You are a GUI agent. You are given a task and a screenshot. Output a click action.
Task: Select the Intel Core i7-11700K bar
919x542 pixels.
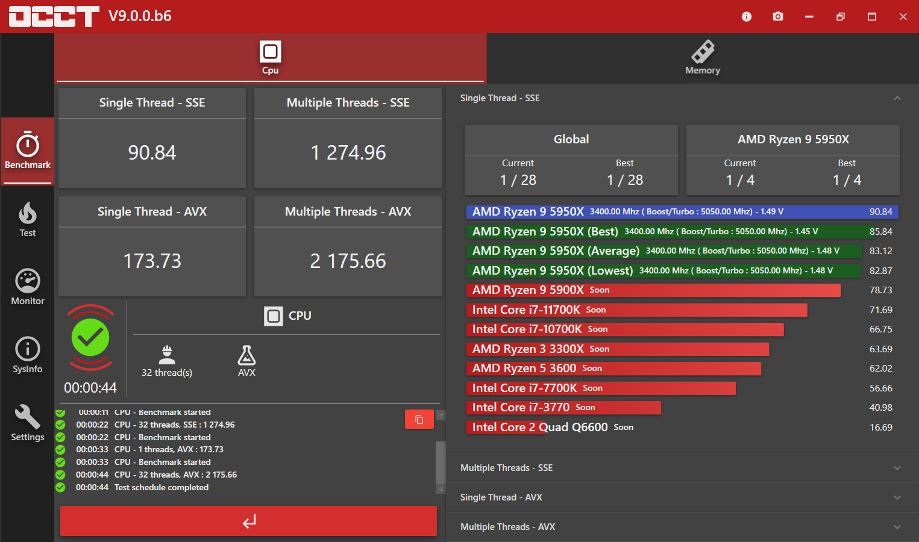point(637,310)
